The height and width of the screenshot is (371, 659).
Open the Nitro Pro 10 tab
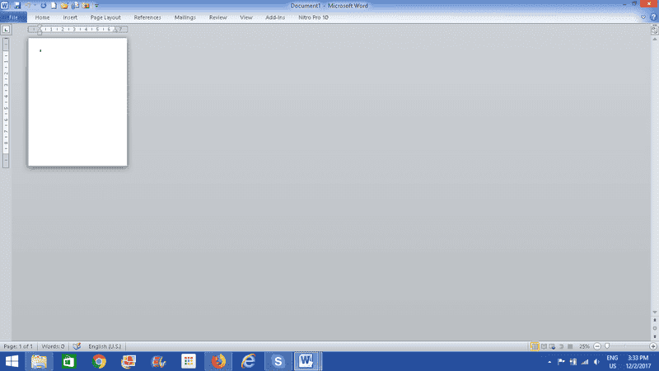[x=314, y=17]
